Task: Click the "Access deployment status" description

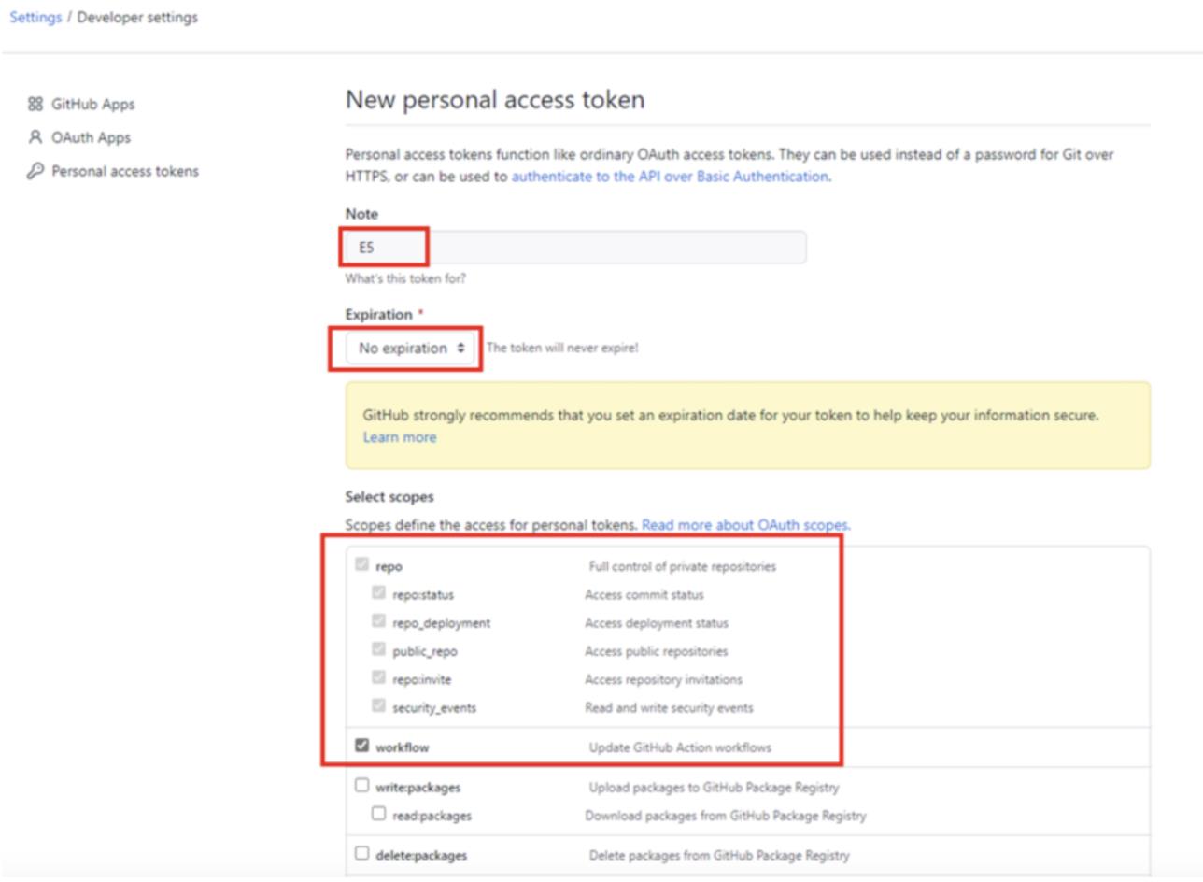Action: tap(657, 622)
